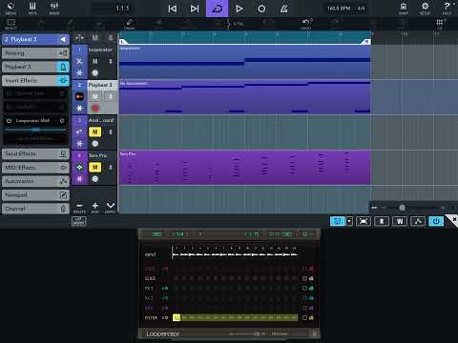
Task: Adjust the arrangement zoom slider
Action: 402,208
